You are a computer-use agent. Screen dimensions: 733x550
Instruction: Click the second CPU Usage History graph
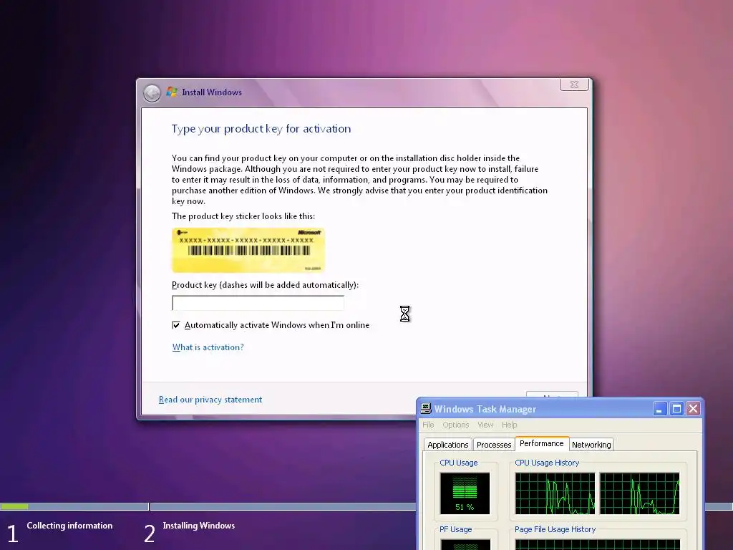point(639,493)
